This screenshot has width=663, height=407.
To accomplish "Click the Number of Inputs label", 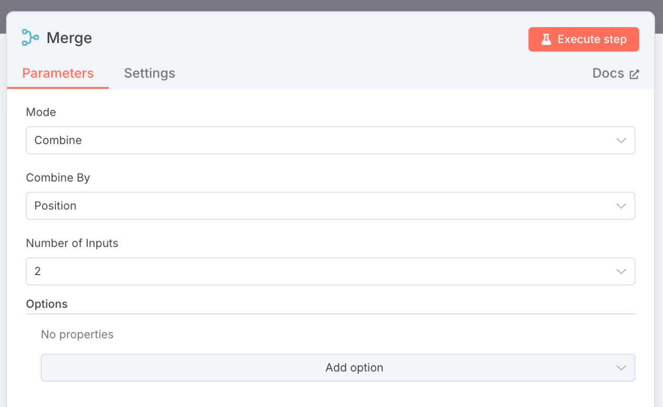I will (x=72, y=243).
